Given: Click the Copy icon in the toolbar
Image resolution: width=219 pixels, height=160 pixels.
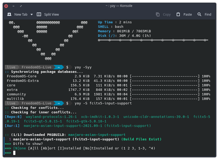Looking at the screenshot, I should [x=158, y=14].
